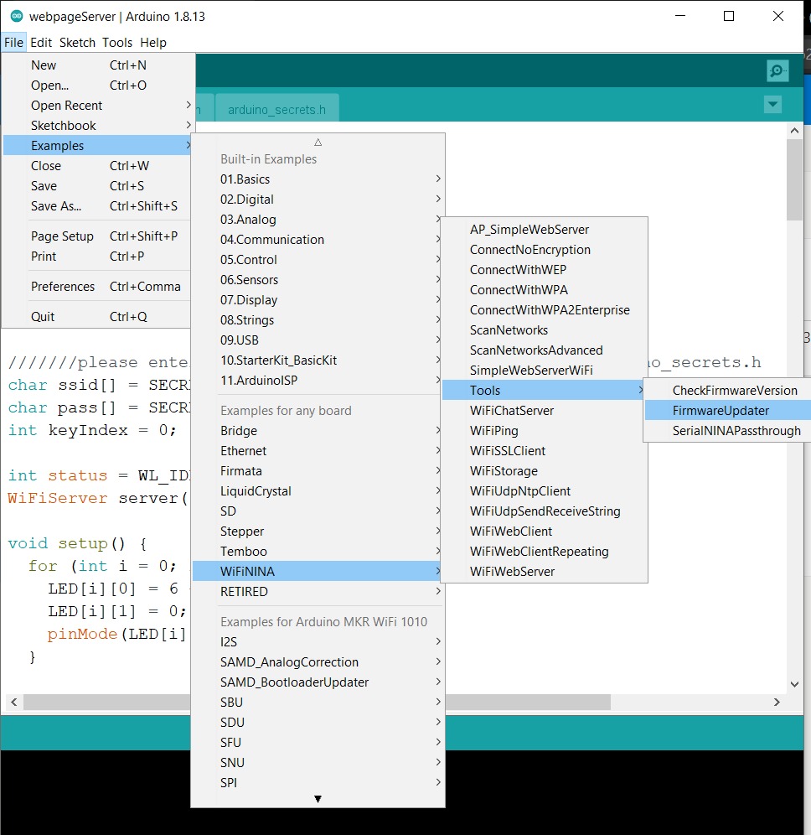Expand 06.Sensors examples submenu
The width and height of the screenshot is (811, 835).
tap(318, 279)
